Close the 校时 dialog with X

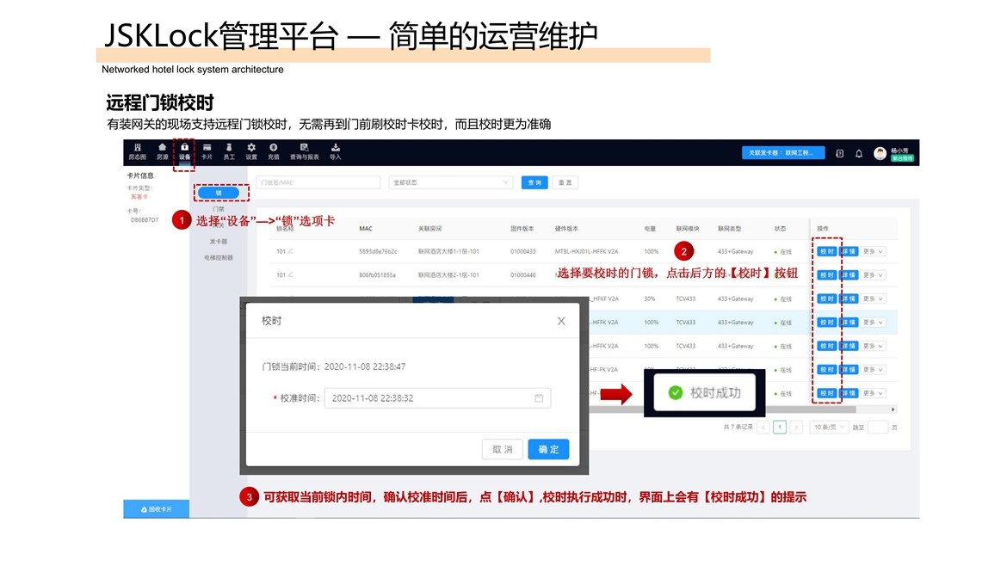coord(561,321)
